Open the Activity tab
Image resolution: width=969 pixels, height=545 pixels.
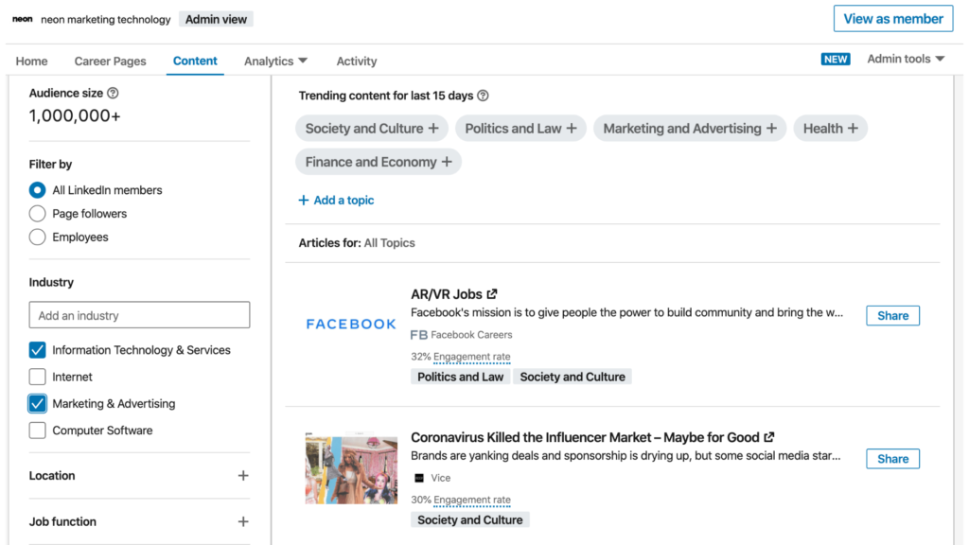pyautogui.click(x=357, y=62)
